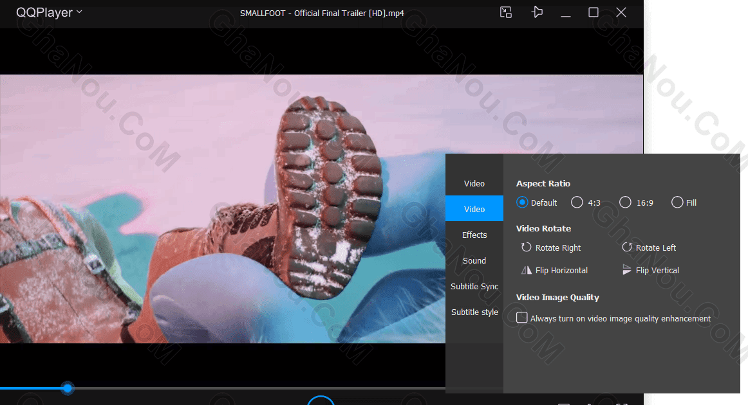Open the Sound settings tab

(474, 260)
